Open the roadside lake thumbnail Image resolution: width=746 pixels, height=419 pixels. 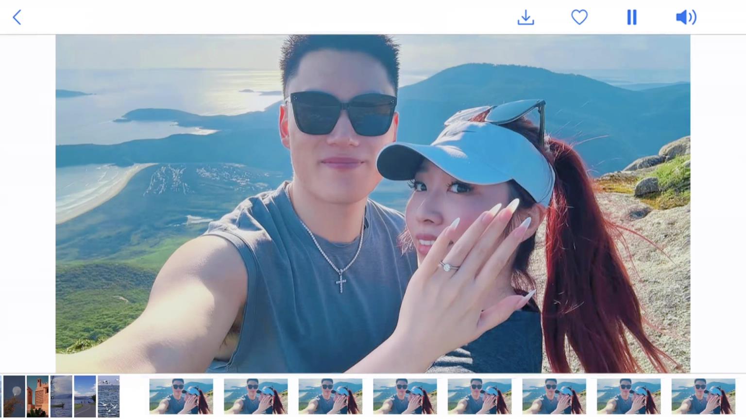pyautogui.click(x=85, y=396)
